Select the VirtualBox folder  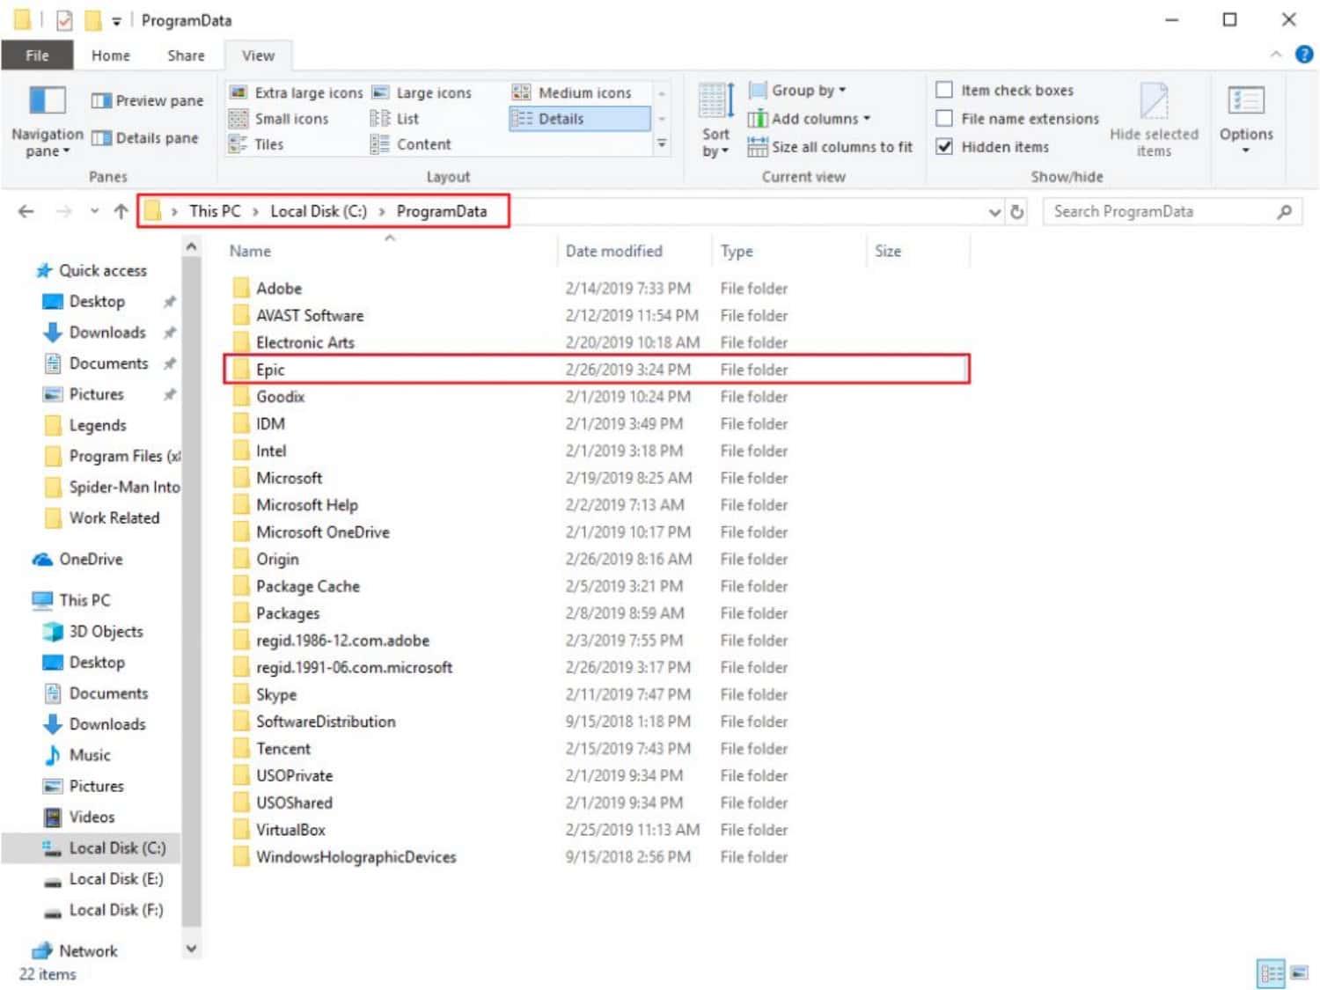point(597,830)
